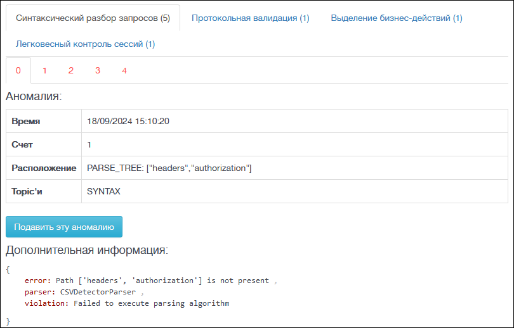Click the violation line in additional info
Image resolution: width=514 pixels, height=328 pixels.
[x=127, y=303]
